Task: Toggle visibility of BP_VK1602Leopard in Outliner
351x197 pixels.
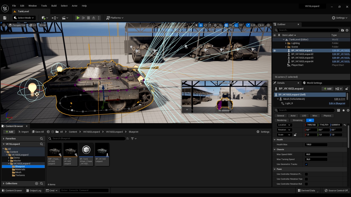Action: click(x=274, y=50)
